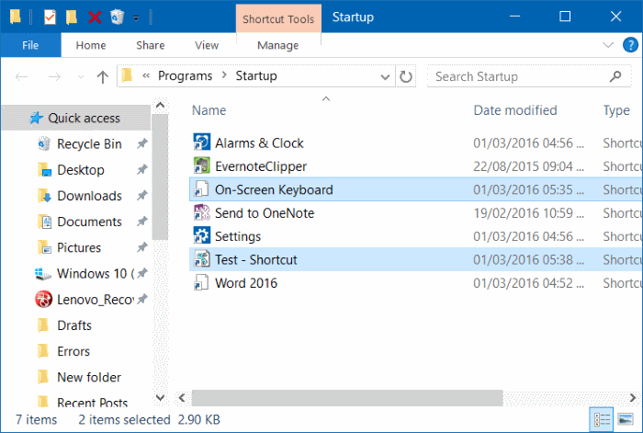Open the File menu
Viewport: 643px width, 433px height.
coord(30,45)
